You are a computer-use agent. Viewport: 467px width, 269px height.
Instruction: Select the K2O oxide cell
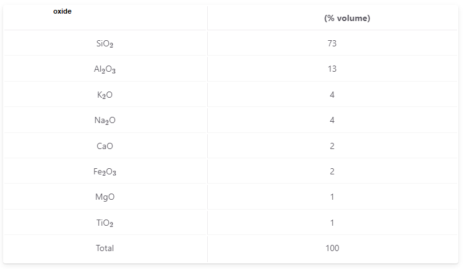(x=105, y=95)
